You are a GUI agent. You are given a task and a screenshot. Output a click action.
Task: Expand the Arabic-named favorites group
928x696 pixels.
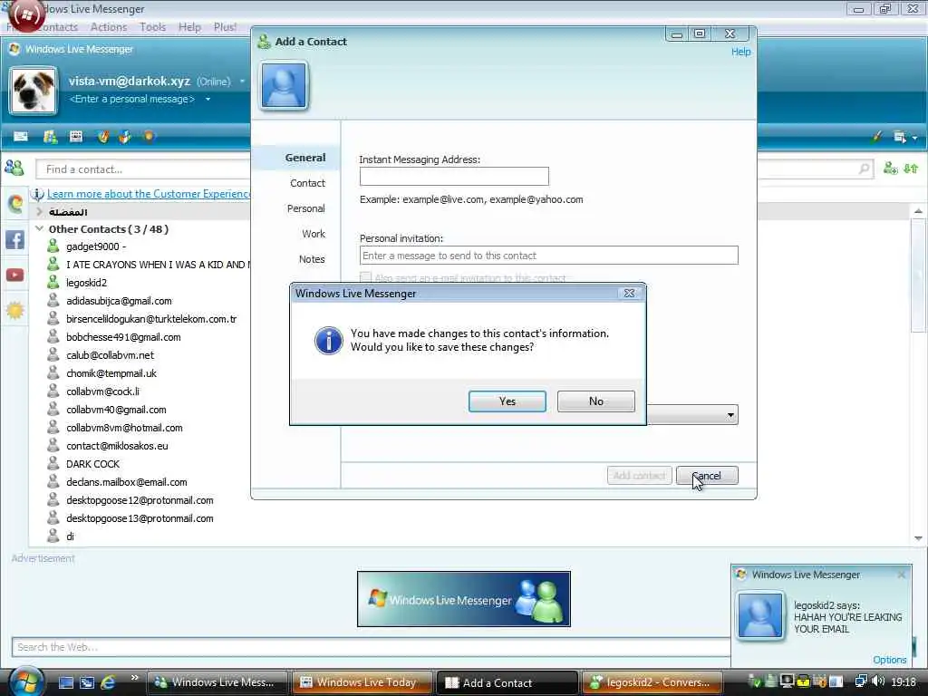(x=40, y=211)
